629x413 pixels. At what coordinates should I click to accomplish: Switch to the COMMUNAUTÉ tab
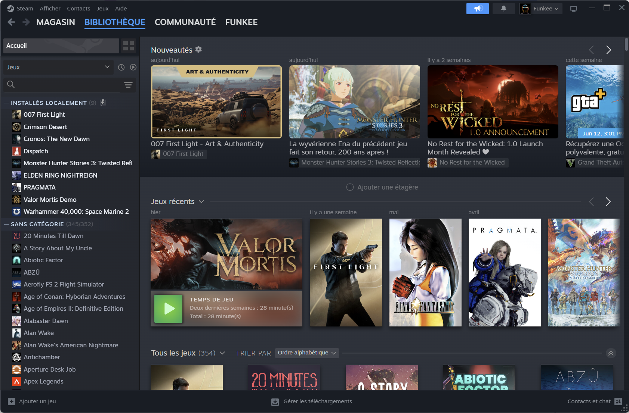tap(185, 22)
